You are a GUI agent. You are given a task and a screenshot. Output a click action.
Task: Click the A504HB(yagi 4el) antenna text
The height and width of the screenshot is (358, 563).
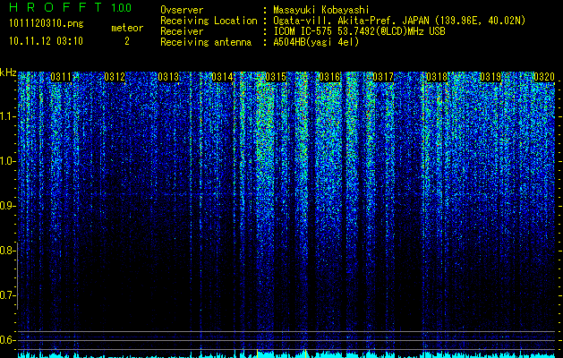pyautogui.click(x=316, y=42)
